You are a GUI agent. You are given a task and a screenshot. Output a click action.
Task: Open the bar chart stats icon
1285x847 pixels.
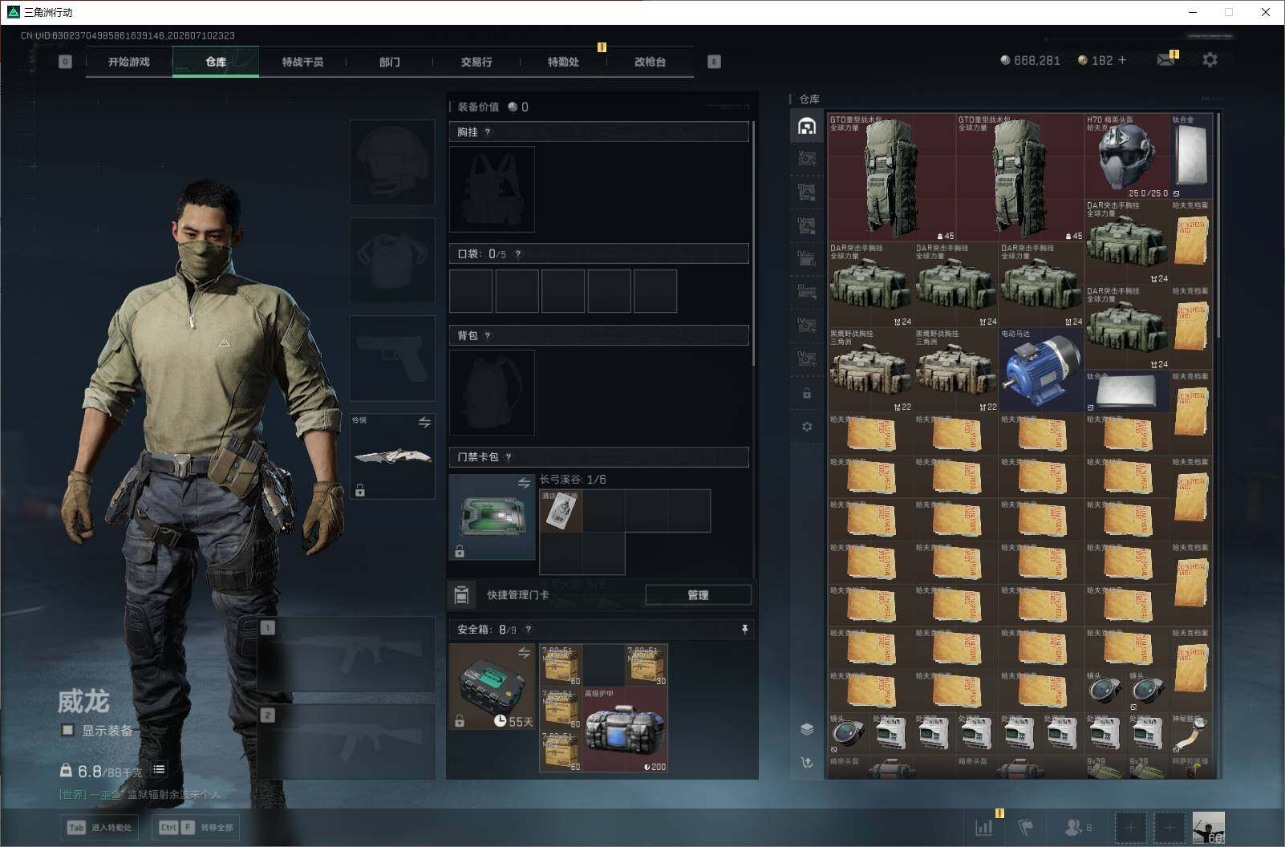983,828
